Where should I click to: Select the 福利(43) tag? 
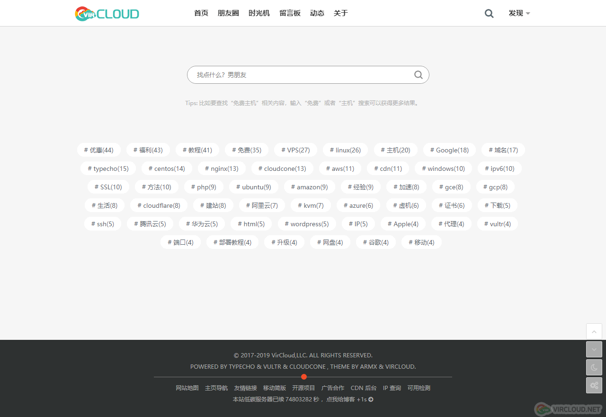148,150
